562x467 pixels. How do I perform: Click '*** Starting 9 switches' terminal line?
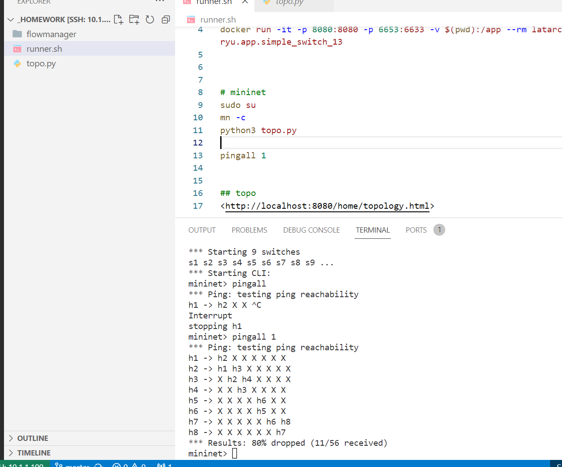tap(244, 252)
